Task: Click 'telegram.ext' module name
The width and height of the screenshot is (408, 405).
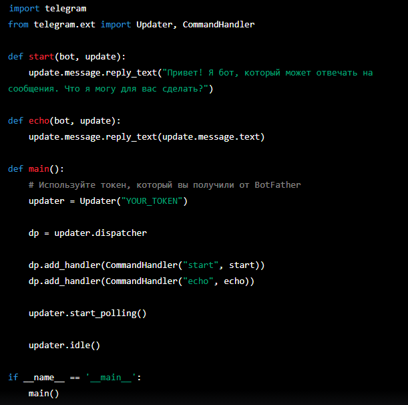Action: tap(65, 25)
